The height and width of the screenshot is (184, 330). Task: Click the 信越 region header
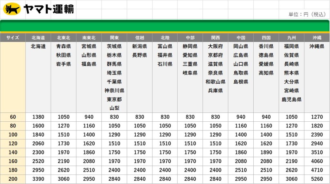point(140,38)
